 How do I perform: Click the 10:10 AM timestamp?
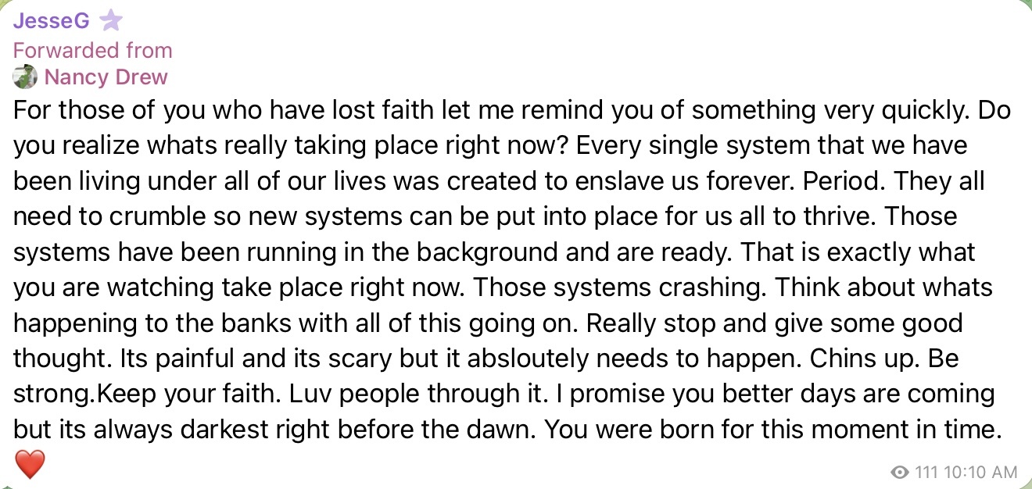pos(981,472)
